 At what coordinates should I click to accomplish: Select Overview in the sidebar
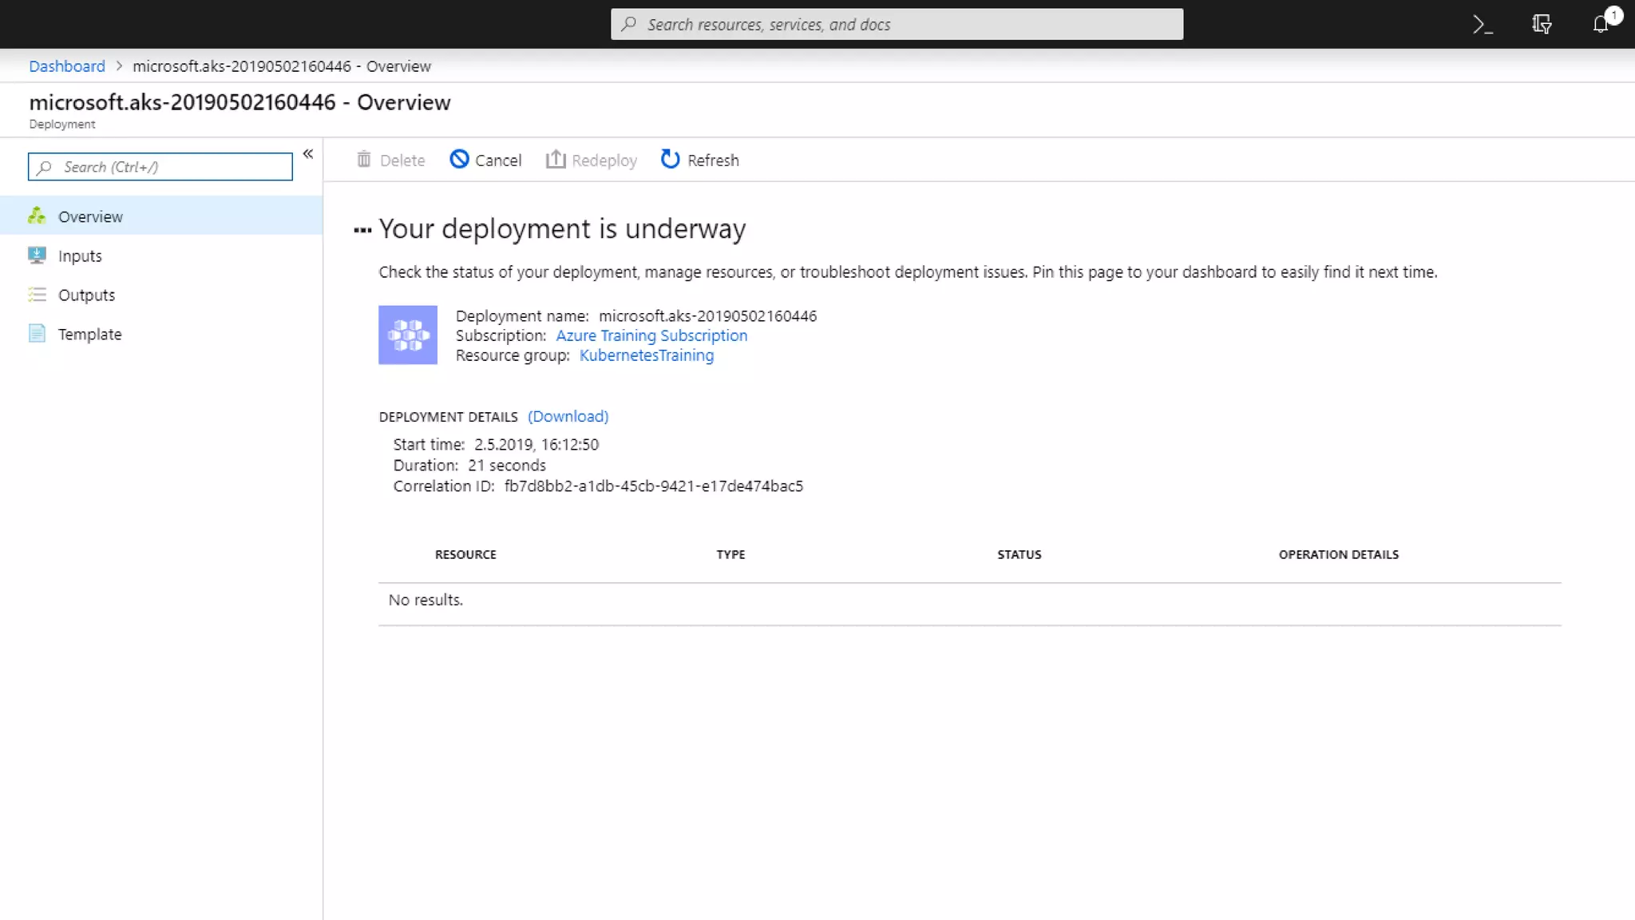pos(90,216)
